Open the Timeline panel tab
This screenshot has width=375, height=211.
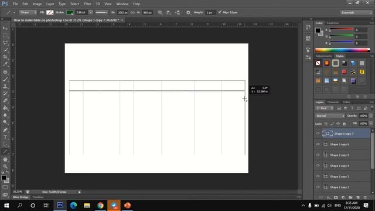pos(38,197)
